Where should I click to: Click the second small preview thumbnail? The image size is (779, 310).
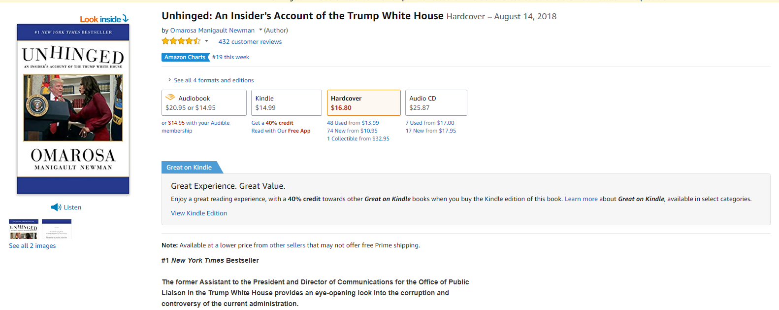click(x=57, y=229)
